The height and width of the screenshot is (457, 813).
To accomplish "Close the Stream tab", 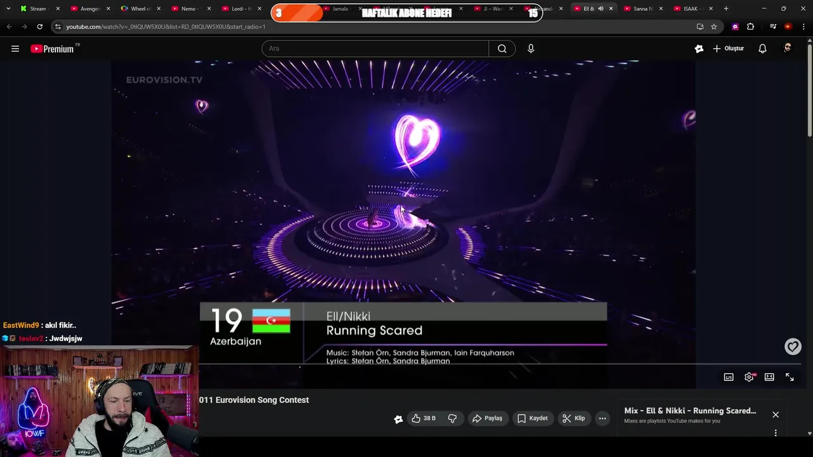I will click(x=58, y=9).
